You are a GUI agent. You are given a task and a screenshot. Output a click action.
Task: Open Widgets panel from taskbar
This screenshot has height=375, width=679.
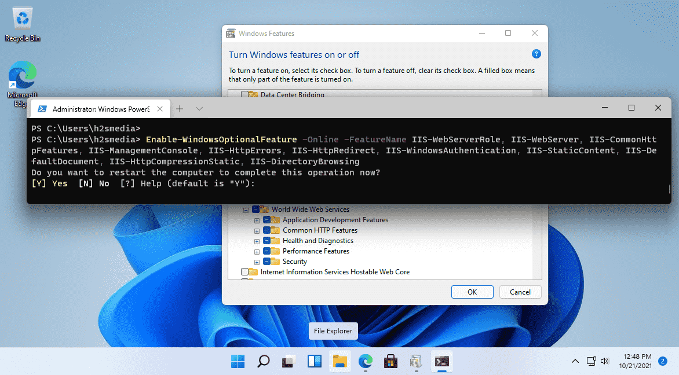click(x=315, y=361)
